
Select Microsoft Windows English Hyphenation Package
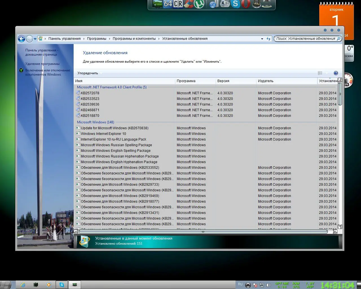206,162
